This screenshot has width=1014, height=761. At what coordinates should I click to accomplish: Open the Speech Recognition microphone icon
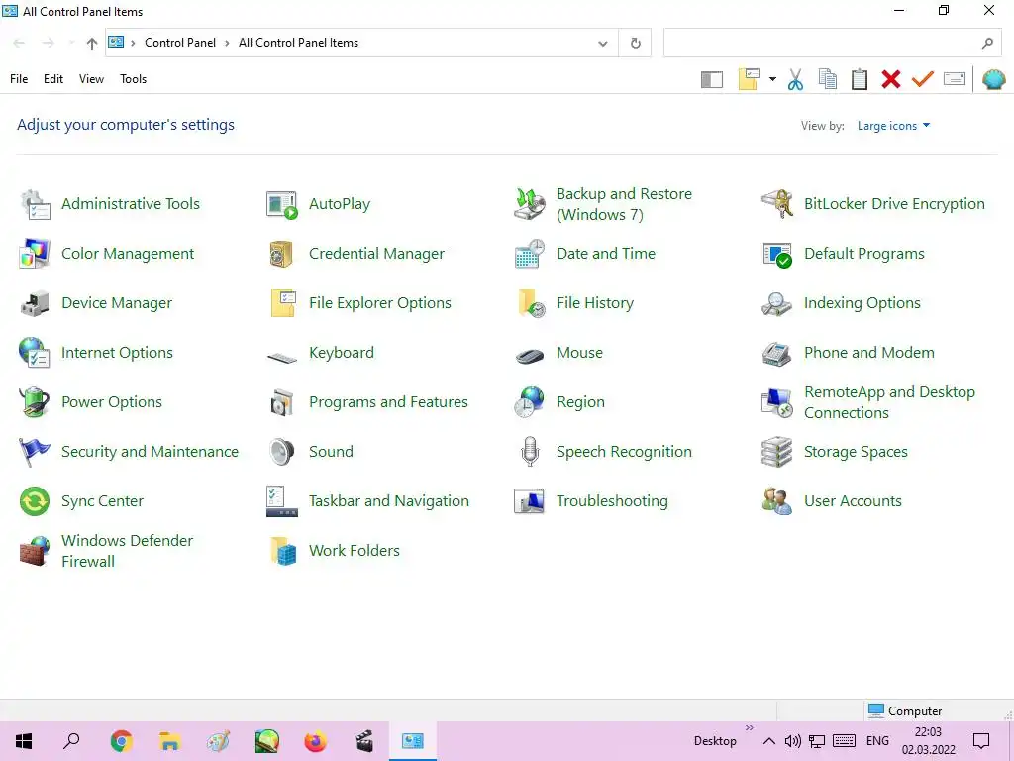pyautogui.click(x=530, y=452)
